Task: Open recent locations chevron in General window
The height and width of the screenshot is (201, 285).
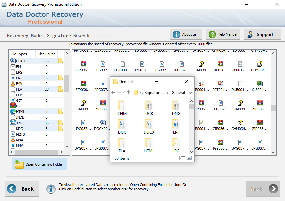Action: point(124,92)
